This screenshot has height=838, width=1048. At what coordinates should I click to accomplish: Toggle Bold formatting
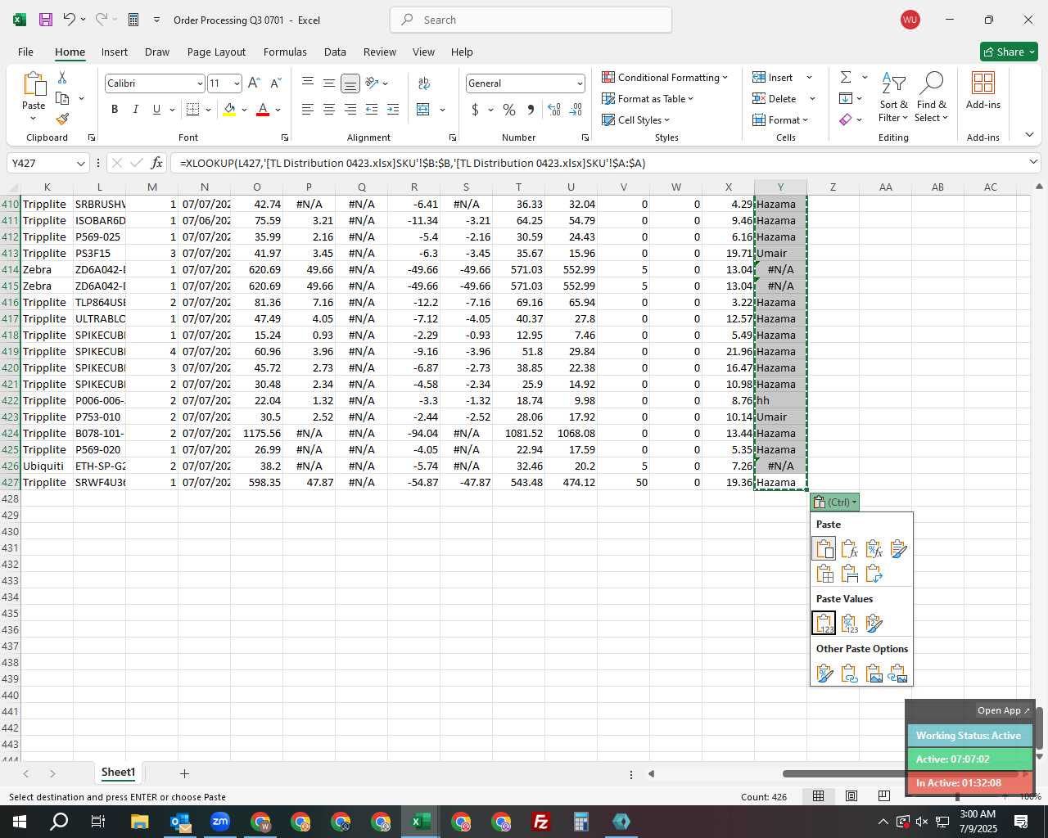(115, 110)
